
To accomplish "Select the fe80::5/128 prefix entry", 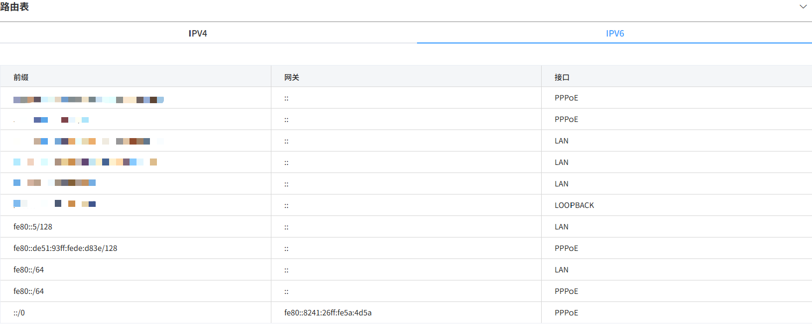I will [x=33, y=226].
